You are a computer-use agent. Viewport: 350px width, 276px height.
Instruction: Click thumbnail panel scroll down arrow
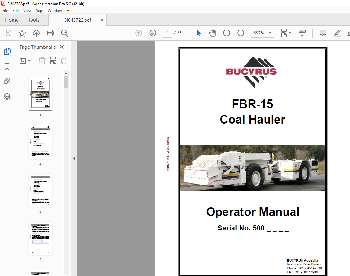click(66, 272)
